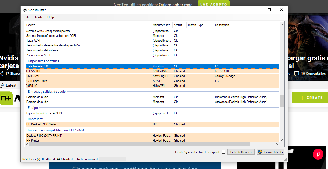Click Refresh Devices button
Screen dimensions: 328x169
coord(241,152)
